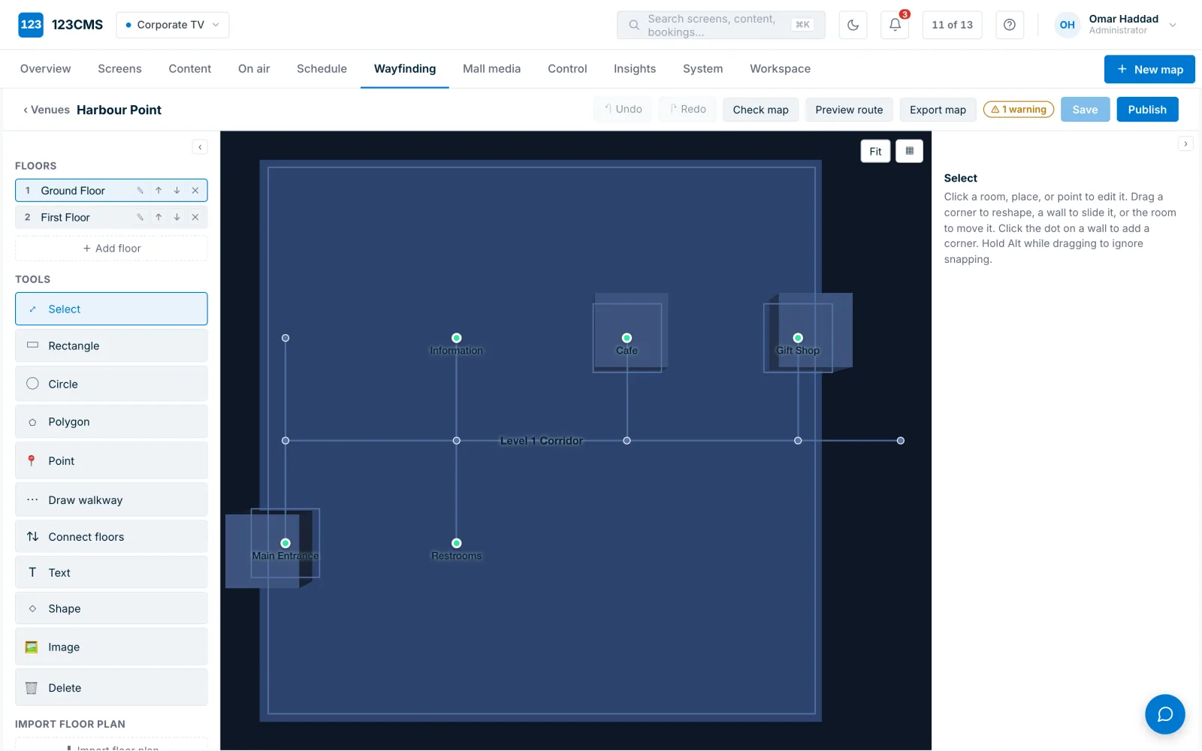Image resolution: width=1202 pixels, height=751 pixels.
Task: Select the Information point on map
Action: pyautogui.click(x=456, y=338)
